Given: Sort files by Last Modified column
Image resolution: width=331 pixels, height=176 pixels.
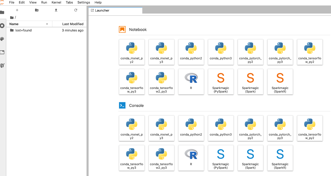Looking at the screenshot, I should pyautogui.click(x=72, y=24).
